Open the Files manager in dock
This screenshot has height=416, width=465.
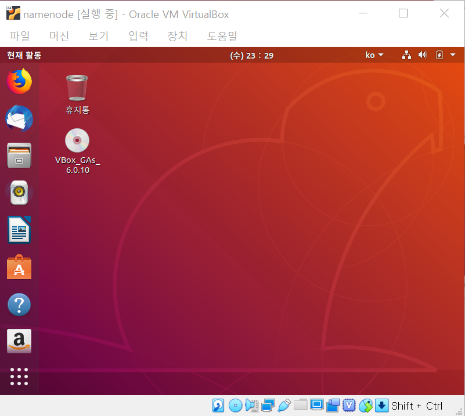click(x=19, y=155)
